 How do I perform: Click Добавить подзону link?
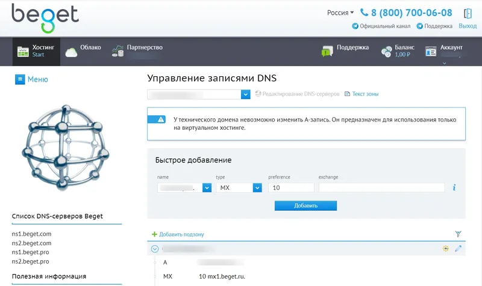(x=181, y=234)
